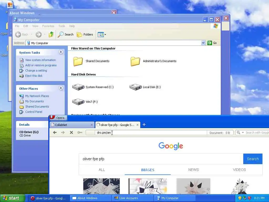Open the Edit menu in My Computer
269x202 pixels.
[26, 26]
